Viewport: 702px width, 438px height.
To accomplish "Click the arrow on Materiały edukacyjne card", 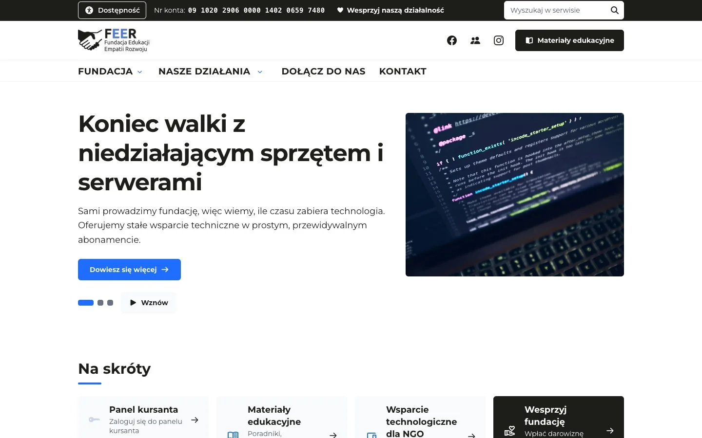I will click(x=333, y=435).
